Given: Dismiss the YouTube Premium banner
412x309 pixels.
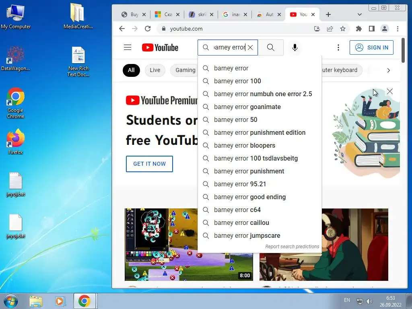Looking at the screenshot, I should click(389, 91).
